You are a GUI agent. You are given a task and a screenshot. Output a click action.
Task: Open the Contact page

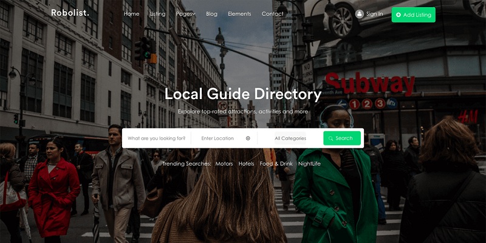[x=272, y=14]
